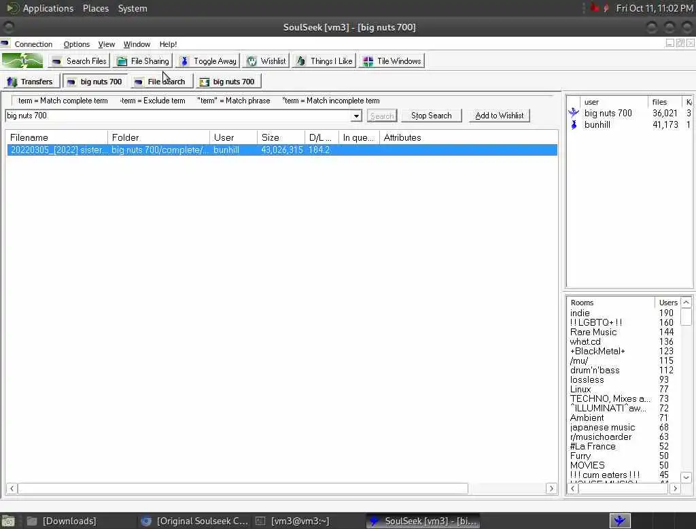Sort results by Folder column
The height and width of the screenshot is (529, 696).
pyautogui.click(x=158, y=138)
